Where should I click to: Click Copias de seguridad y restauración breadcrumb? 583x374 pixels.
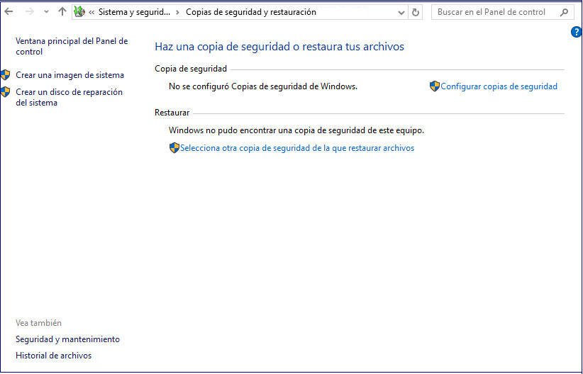tap(251, 12)
